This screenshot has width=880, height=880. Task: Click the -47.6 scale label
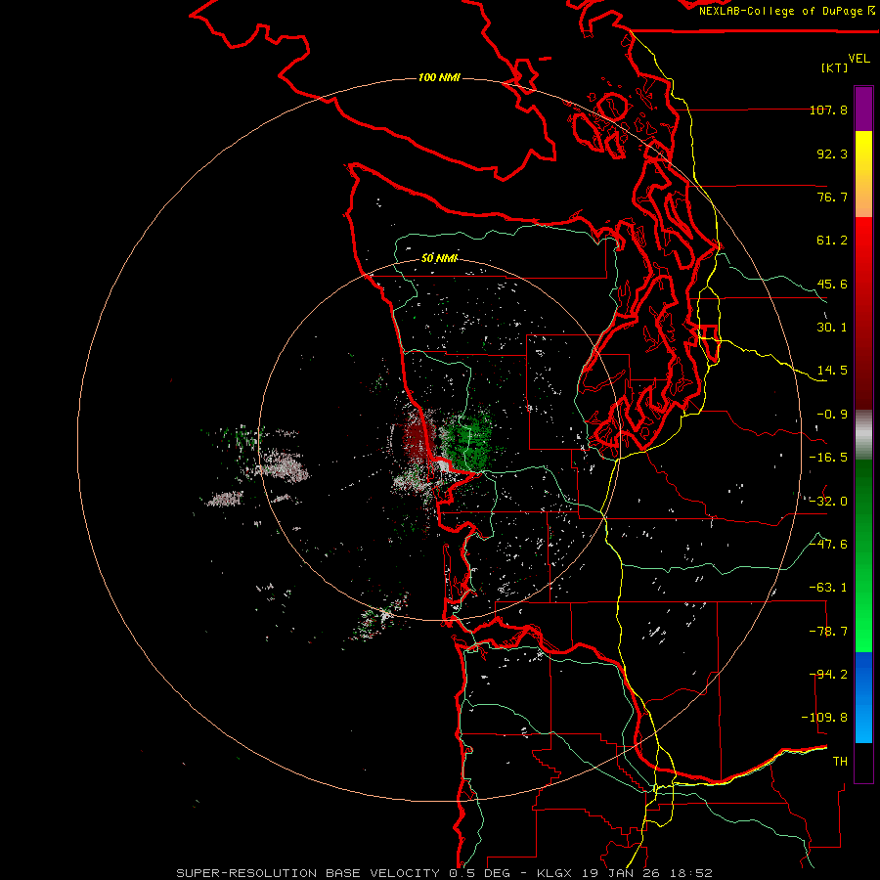[x=828, y=545]
